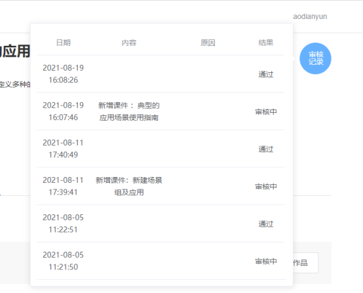Click 通过 result in the 16:08:26 row

(266, 74)
